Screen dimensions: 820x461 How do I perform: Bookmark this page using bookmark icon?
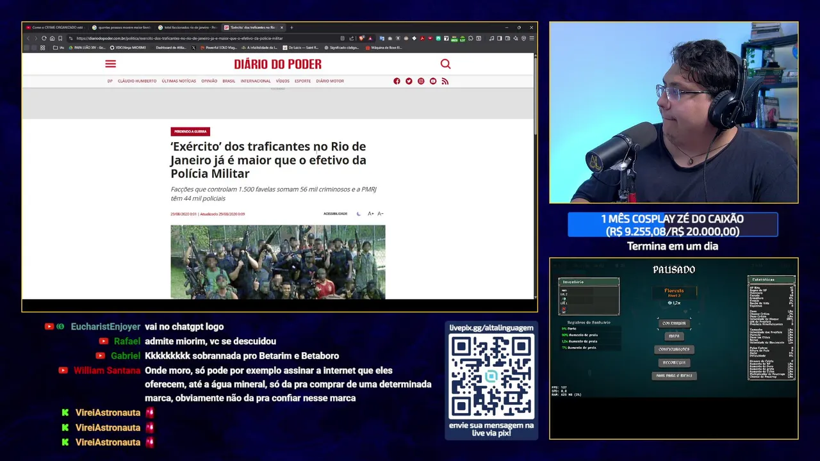click(60, 38)
